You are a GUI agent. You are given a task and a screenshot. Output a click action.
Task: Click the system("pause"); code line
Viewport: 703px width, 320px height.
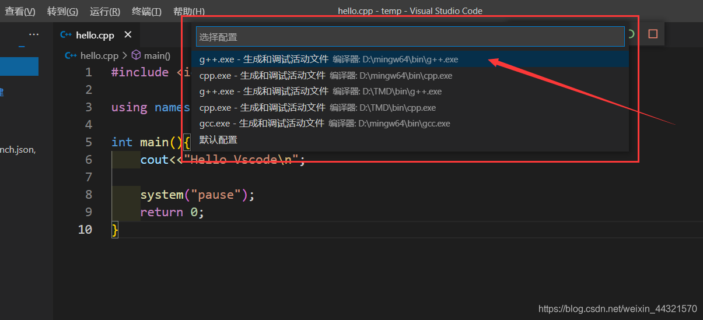click(198, 195)
